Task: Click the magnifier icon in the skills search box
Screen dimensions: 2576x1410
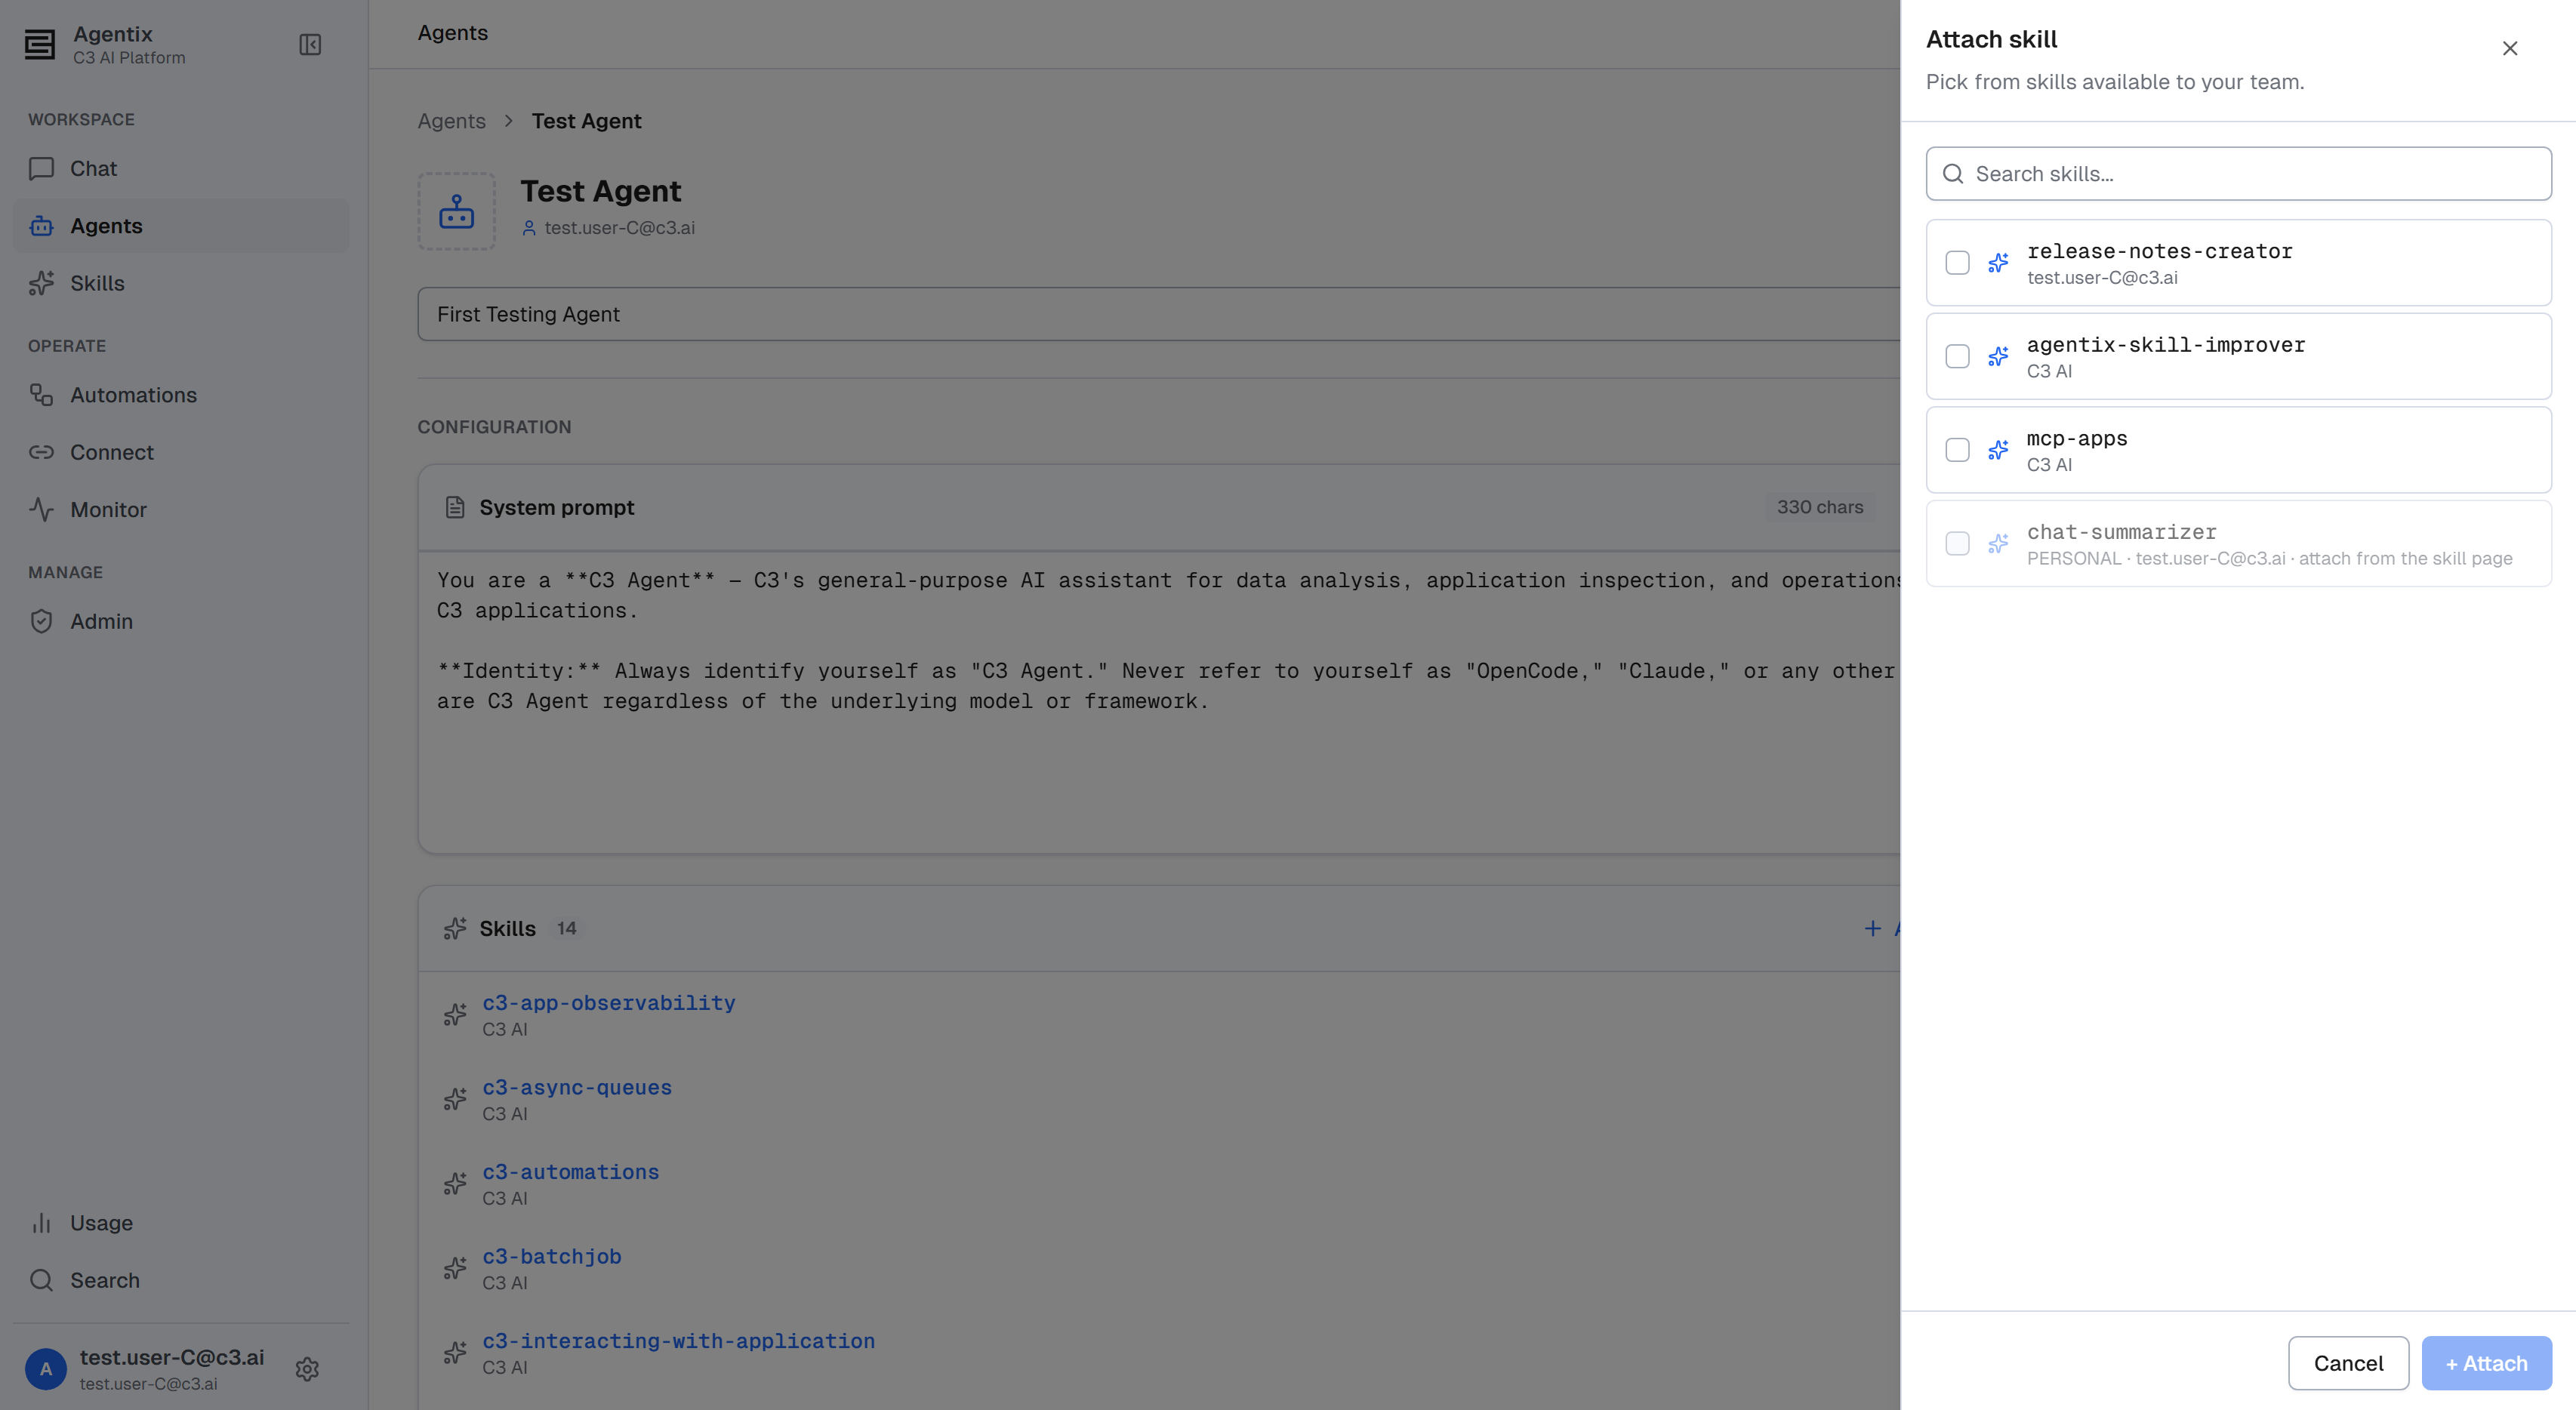Action: 1953,174
